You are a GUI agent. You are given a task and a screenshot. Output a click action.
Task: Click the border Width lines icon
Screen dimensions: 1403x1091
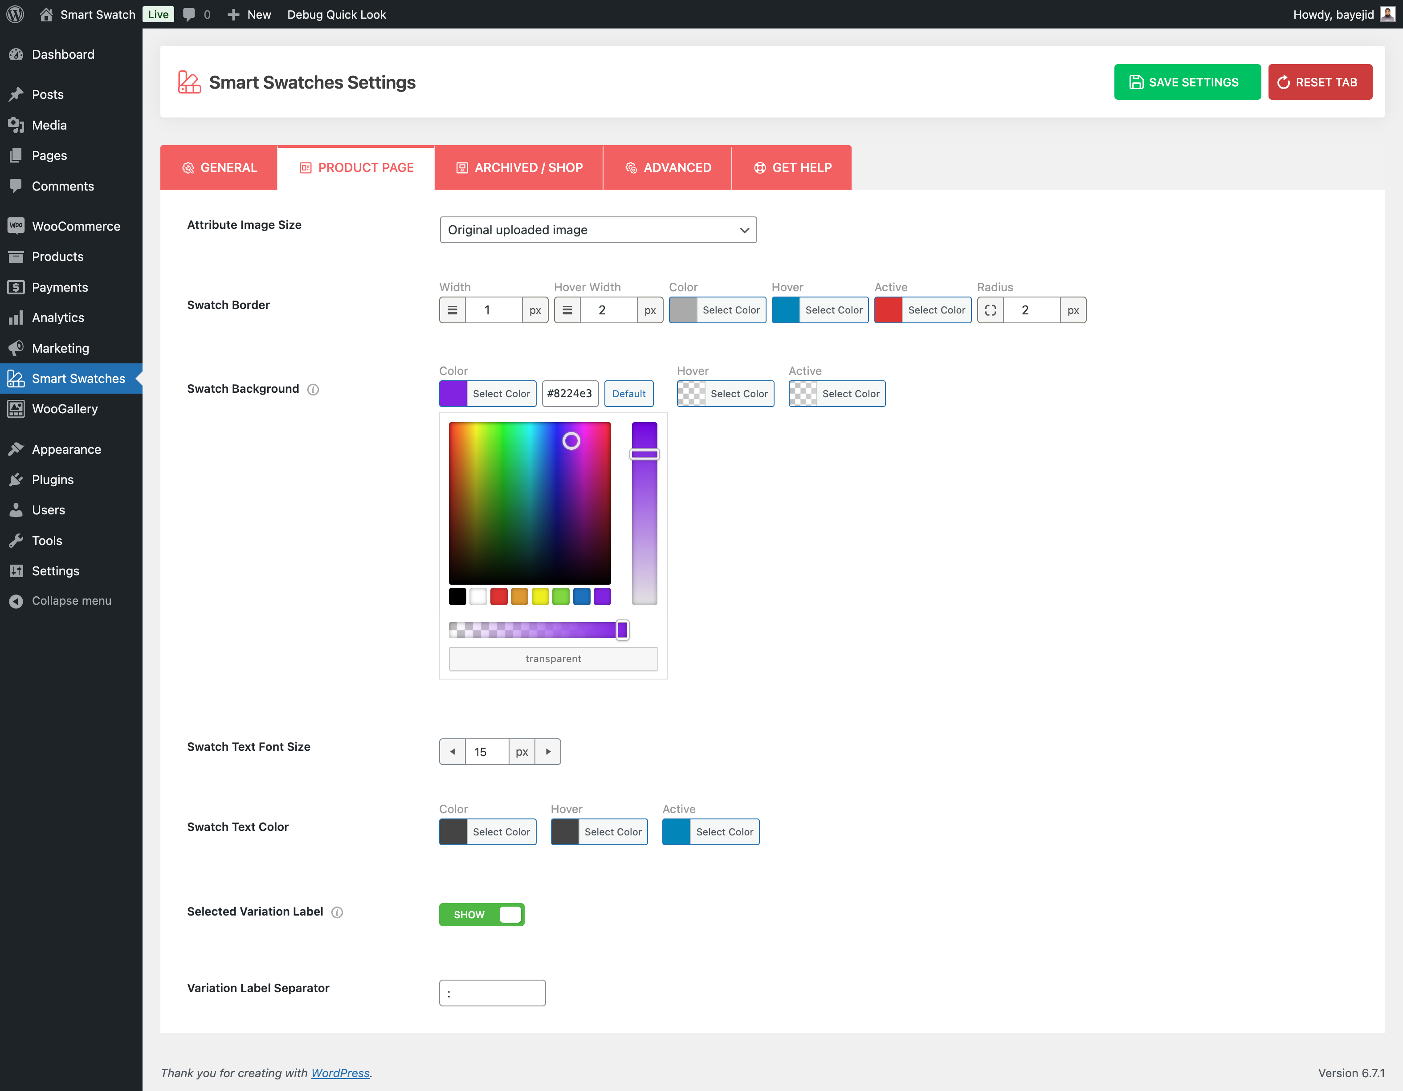(452, 310)
